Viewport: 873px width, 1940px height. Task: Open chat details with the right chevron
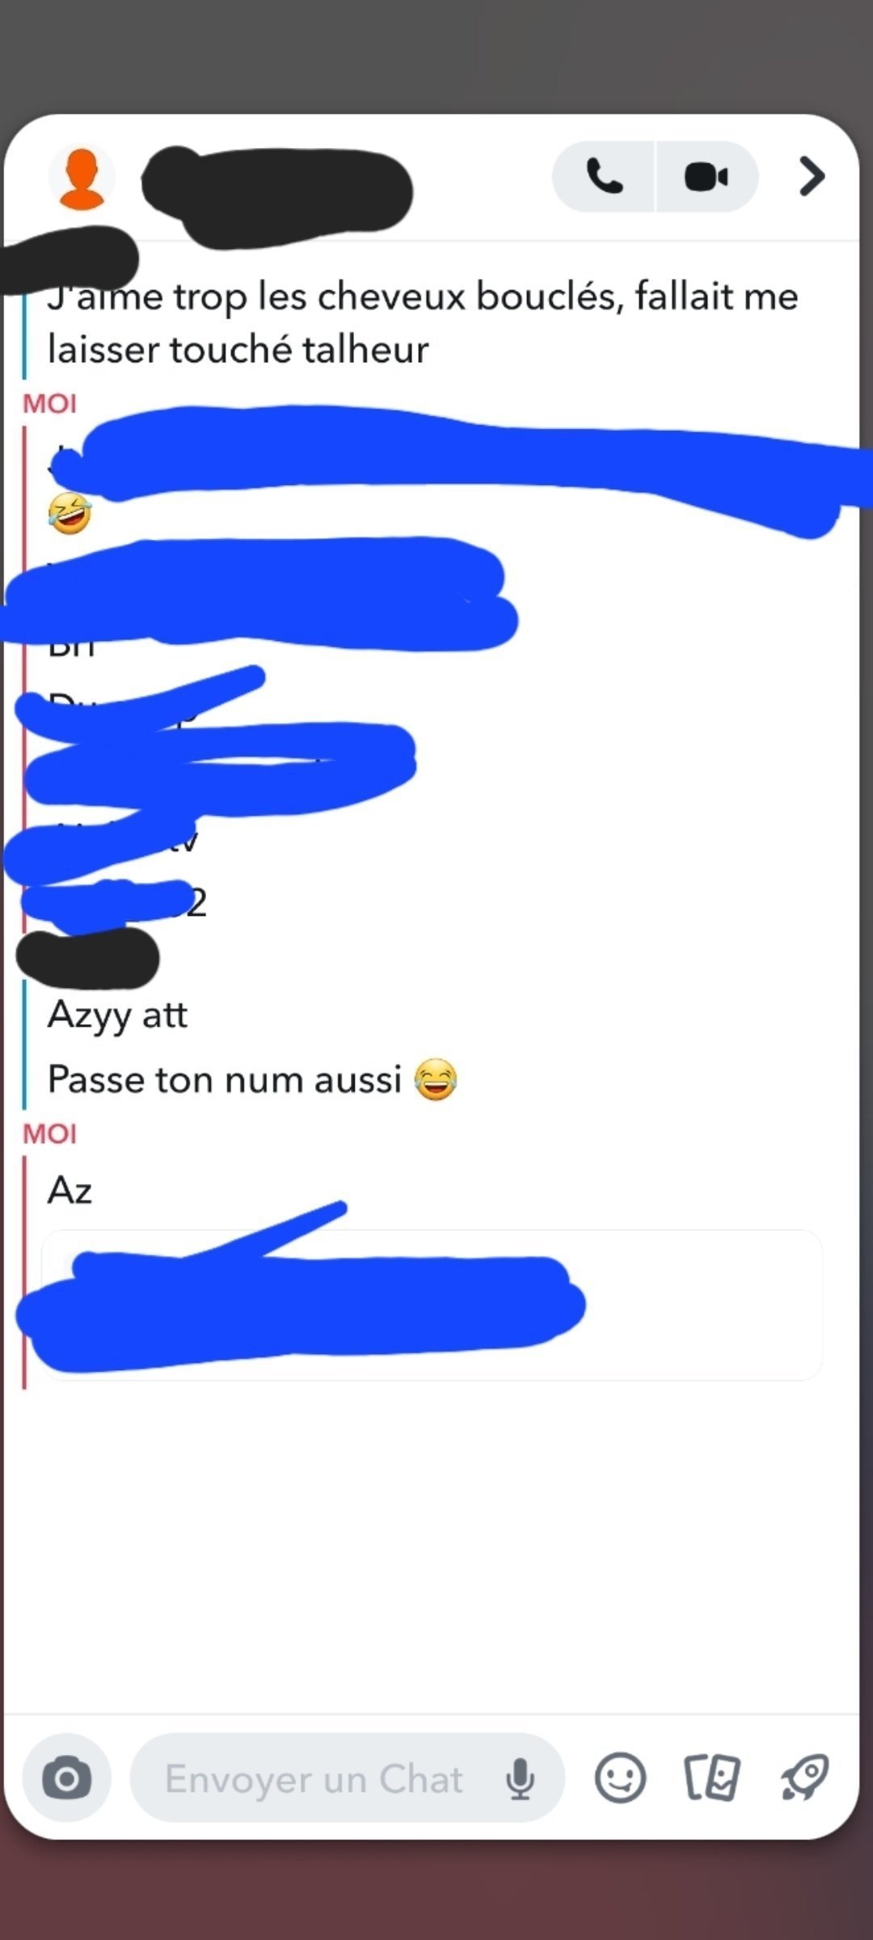[811, 176]
